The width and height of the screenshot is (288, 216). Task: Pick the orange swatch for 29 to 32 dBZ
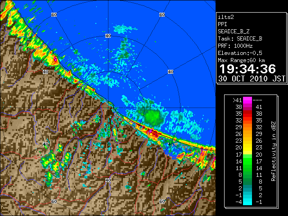coord(247,127)
